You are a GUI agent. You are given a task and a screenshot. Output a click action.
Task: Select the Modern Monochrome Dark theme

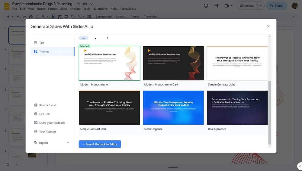173,63
